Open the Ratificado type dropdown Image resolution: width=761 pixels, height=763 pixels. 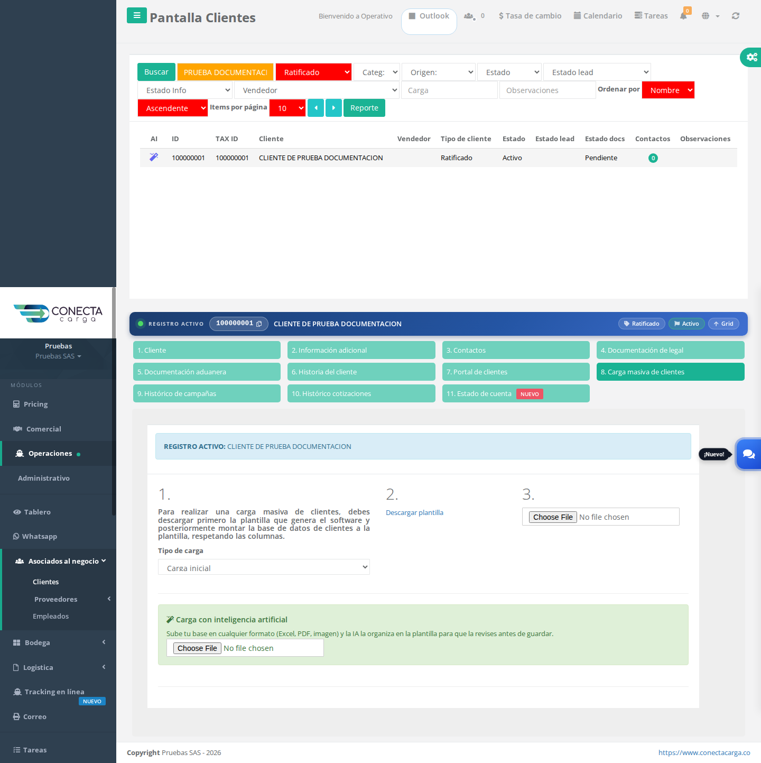314,72
